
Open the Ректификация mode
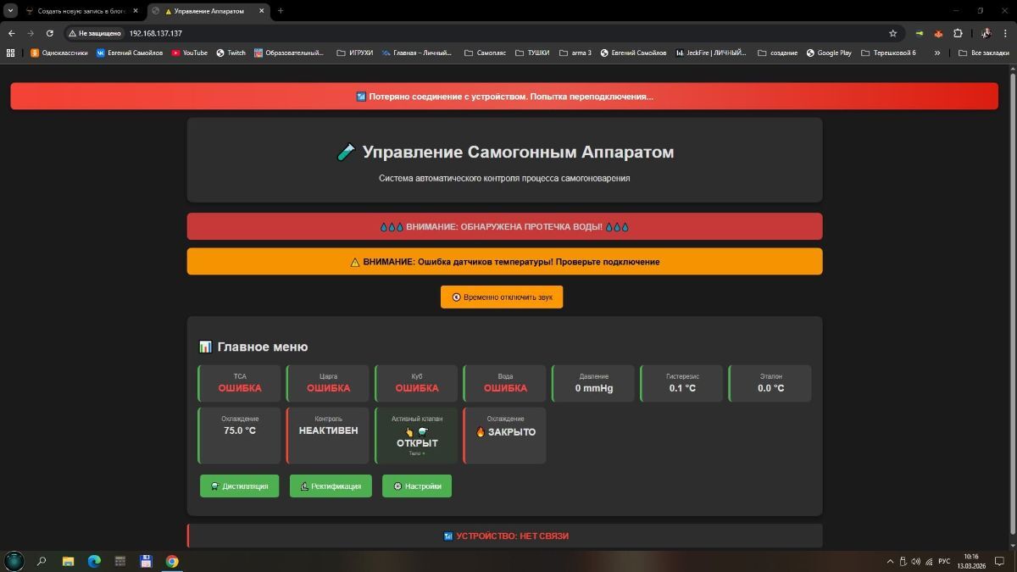[x=331, y=486]
